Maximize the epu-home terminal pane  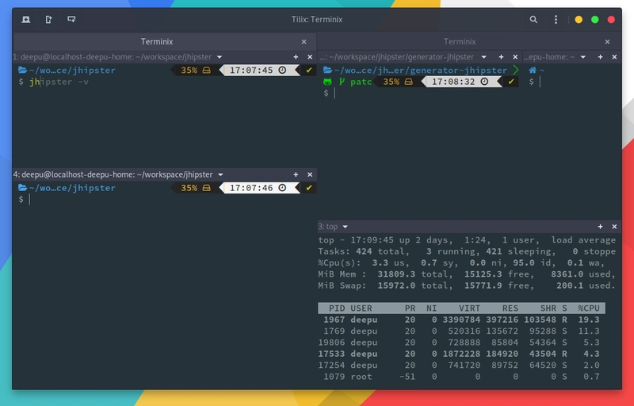point(601,57)
